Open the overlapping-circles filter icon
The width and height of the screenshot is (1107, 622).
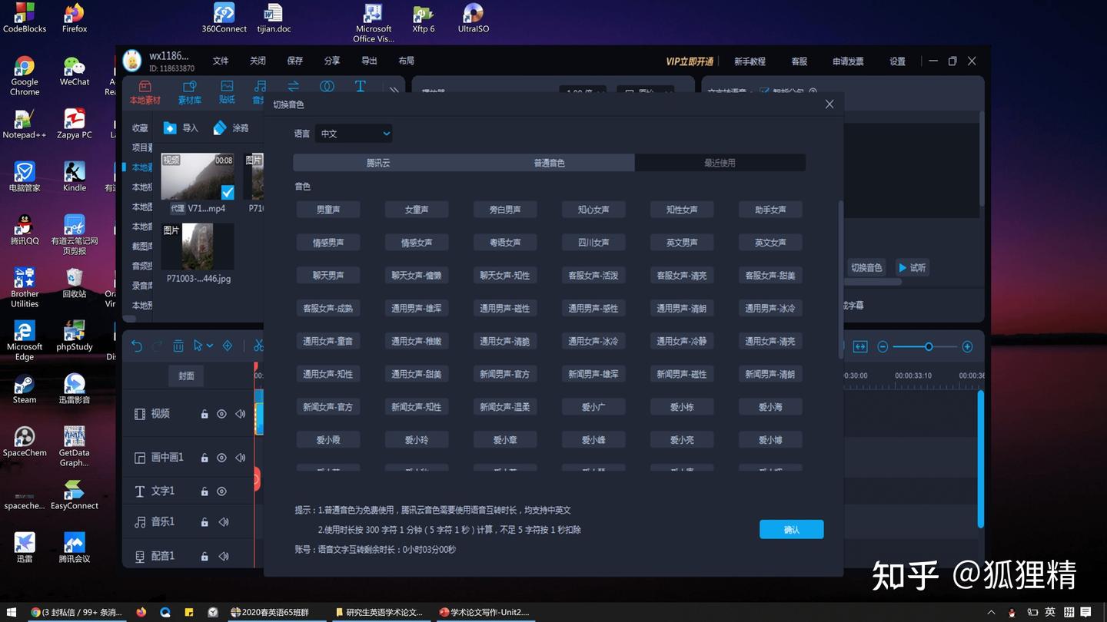click(327, 86)
